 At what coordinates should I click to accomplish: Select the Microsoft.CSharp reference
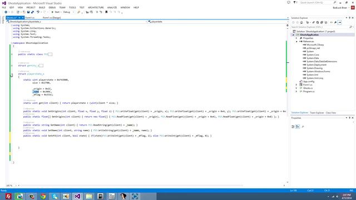[x=315, y=45]
